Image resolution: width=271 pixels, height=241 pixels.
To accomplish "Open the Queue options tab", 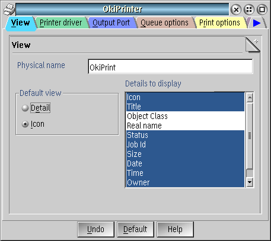I will [x=164, y=23].
